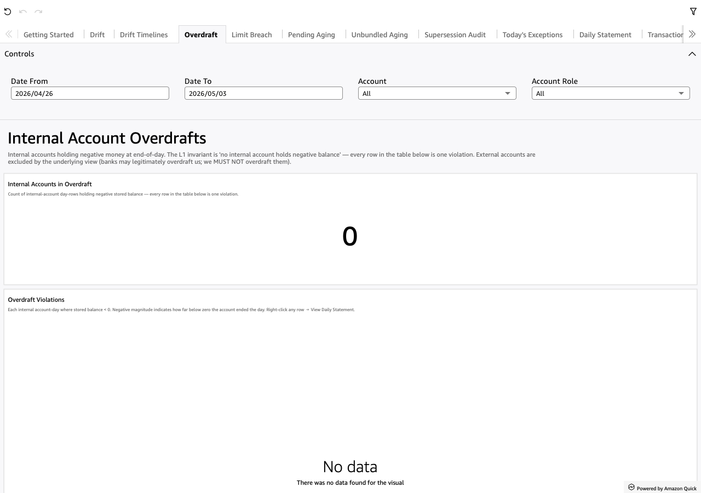Select the Overdraft tab
701x493 pixels.
(x=201, y=35)
